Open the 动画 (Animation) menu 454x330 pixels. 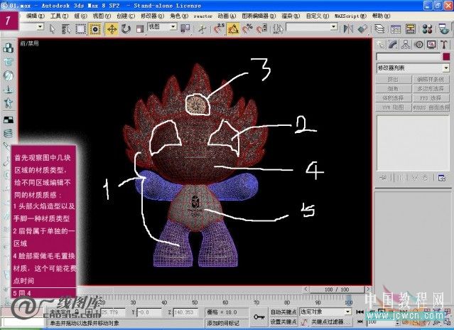[x=227, y=16]
